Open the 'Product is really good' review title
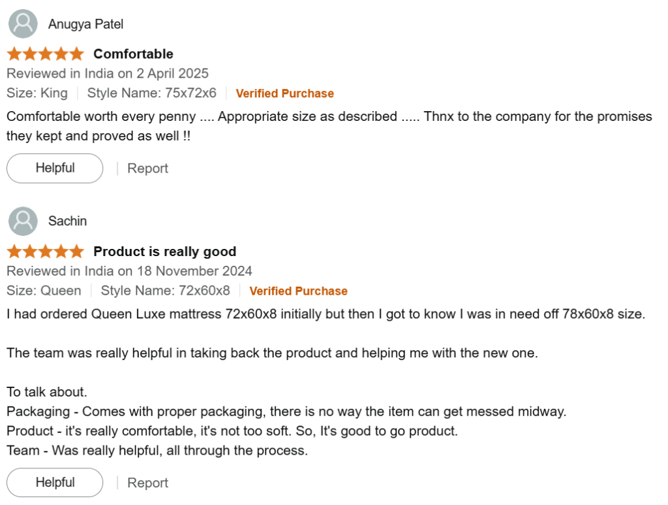The height and width of the screenshot is (505, 668). pyautogui.click(x=165, y=252)
